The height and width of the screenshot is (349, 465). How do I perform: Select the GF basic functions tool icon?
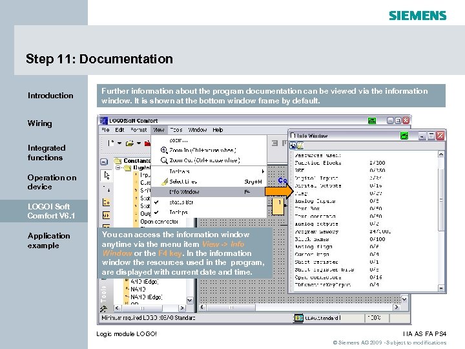click(106, 215)
